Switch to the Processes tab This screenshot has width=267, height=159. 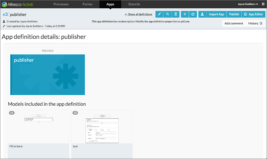click(x=61, y=4)
